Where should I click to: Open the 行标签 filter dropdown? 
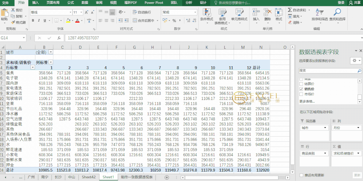33,68
